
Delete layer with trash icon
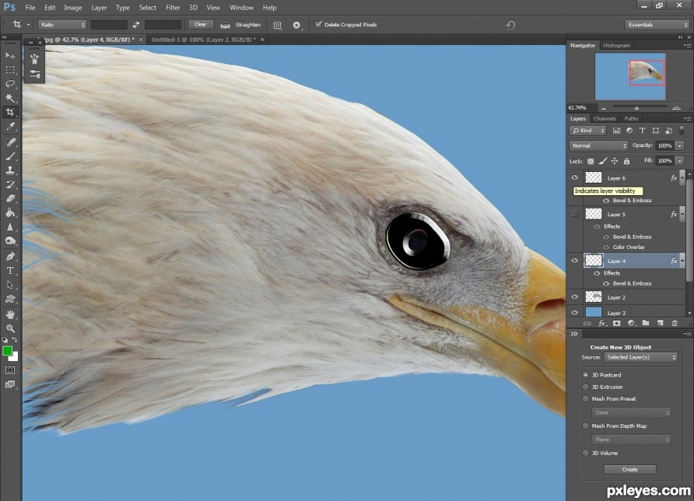[x=675, y=323]
